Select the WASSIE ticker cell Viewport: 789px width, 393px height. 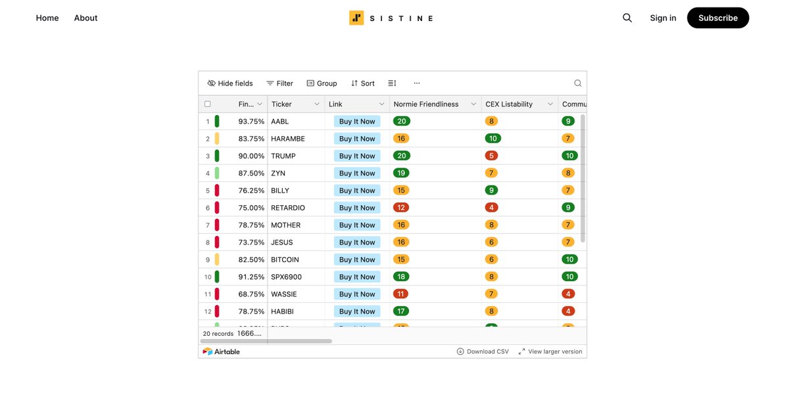coord(296,294)
